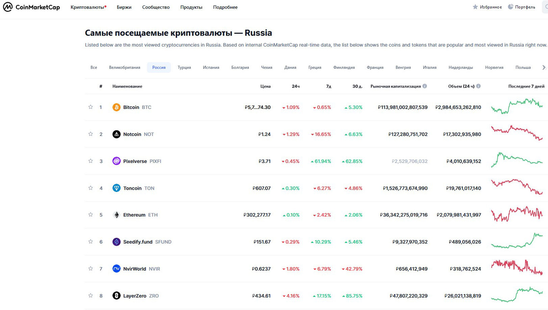Click the LayerZero coin icon
548x310 pixels.
click(116, 296)
